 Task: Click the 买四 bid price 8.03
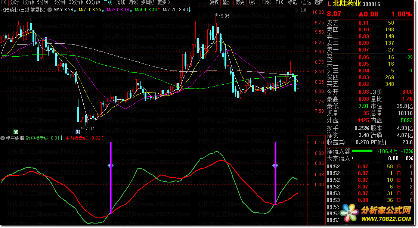pos(363,77)
